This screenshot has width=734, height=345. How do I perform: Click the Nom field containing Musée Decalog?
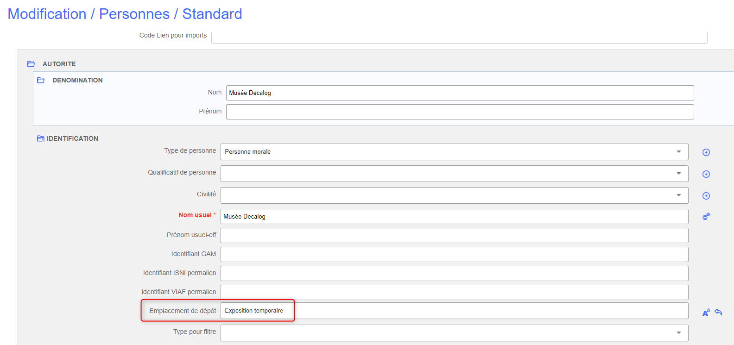460,93
